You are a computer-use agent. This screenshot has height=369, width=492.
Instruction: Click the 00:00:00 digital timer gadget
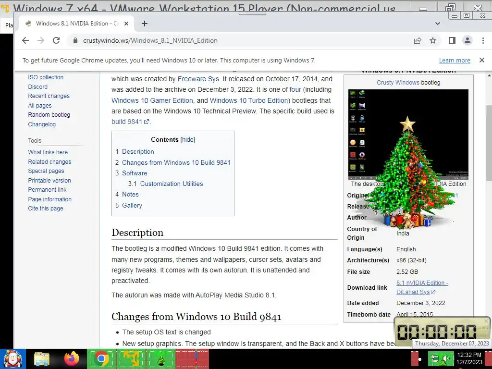tap(442, 332)
